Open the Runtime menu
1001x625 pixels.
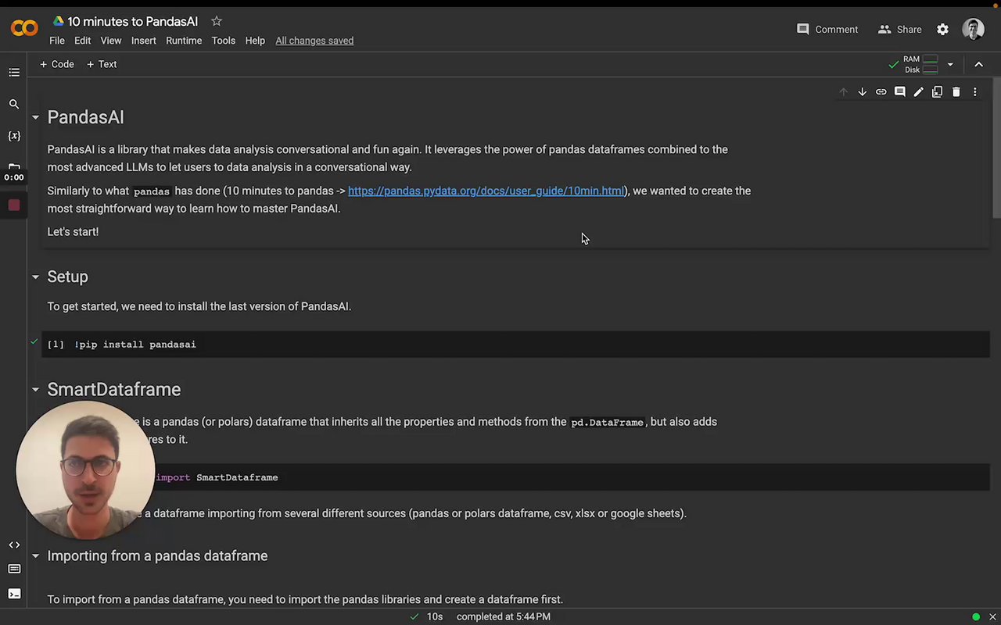184,41
